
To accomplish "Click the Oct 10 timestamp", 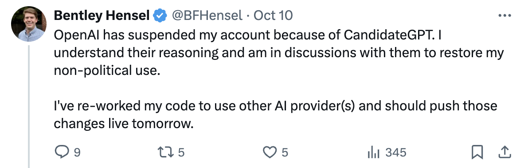I will [273, 16].
